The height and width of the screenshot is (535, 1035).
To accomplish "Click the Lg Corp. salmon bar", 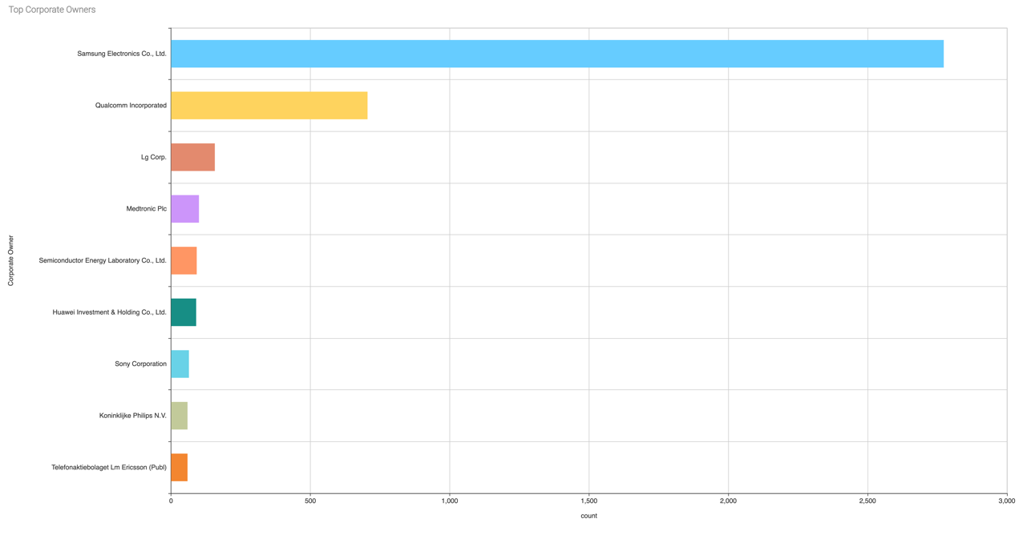I will [192, 157].
